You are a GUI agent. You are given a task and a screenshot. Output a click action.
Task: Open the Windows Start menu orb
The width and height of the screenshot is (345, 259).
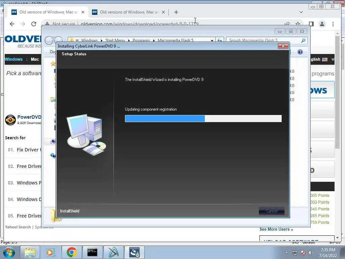click(9, 252)
